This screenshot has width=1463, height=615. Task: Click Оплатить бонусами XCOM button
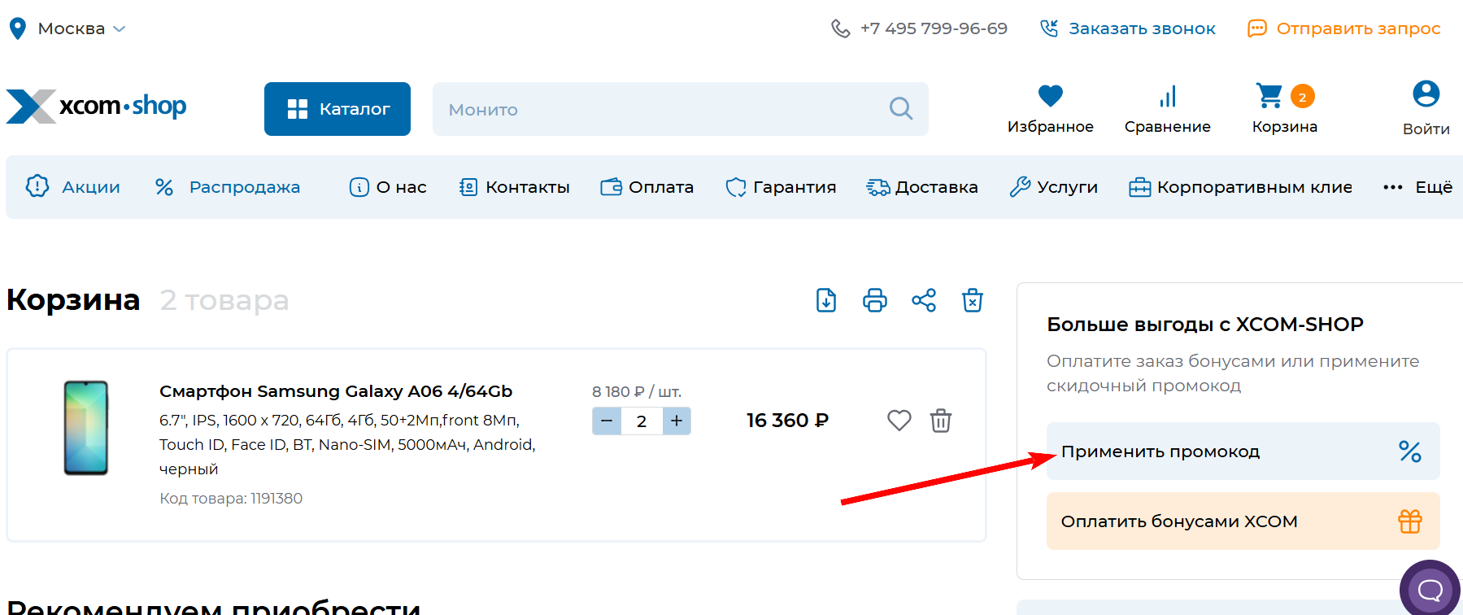pyautogui.click(x=1242, y=521)
